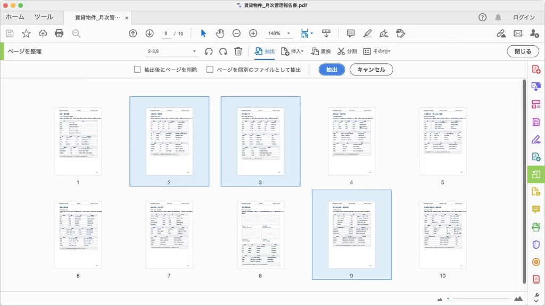Go to previous page arrow
Screen dimensions: 545x306
click(133, 33)
